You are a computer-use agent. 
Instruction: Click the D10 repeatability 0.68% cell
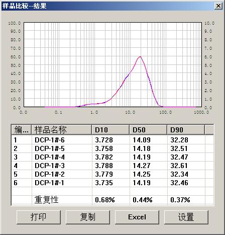[x=105, y=200]
